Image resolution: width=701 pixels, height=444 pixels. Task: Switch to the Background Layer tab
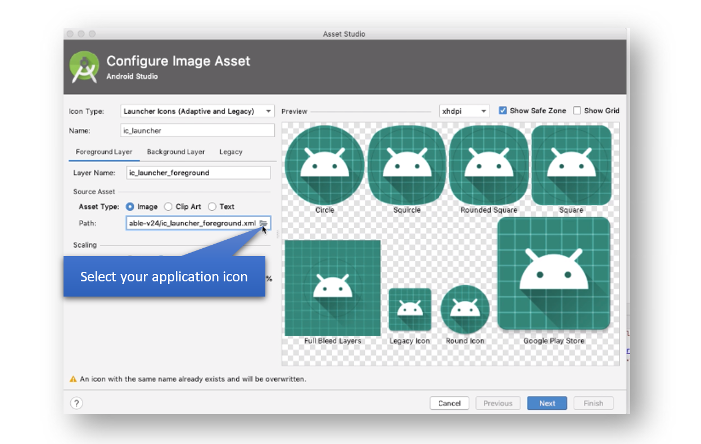point(176,152)
